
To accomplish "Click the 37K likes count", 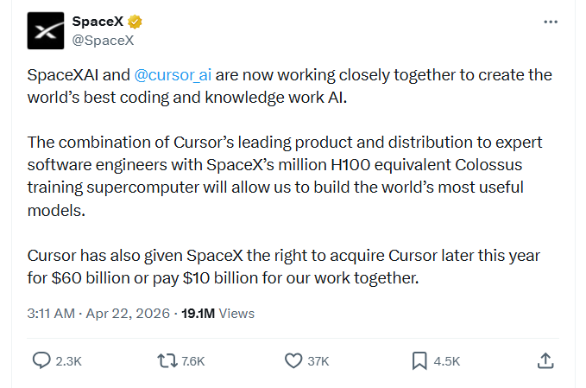I will coord(318,361).
